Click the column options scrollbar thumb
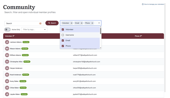 [101, 31]
